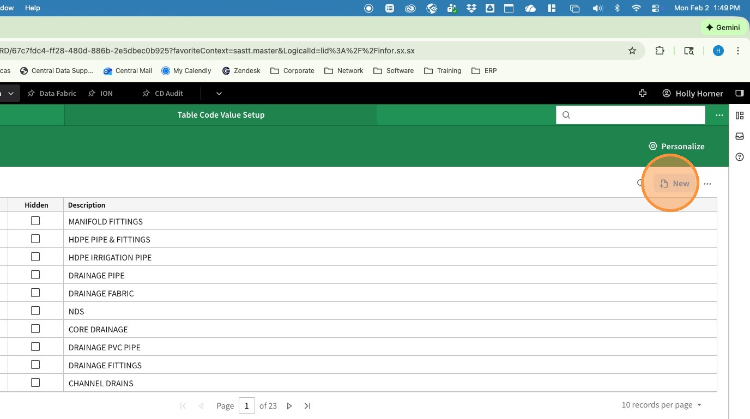This screenshot has height=419, width=750.
Task: Open the Help menu in menu bar
Action: (x=33, y=8)
